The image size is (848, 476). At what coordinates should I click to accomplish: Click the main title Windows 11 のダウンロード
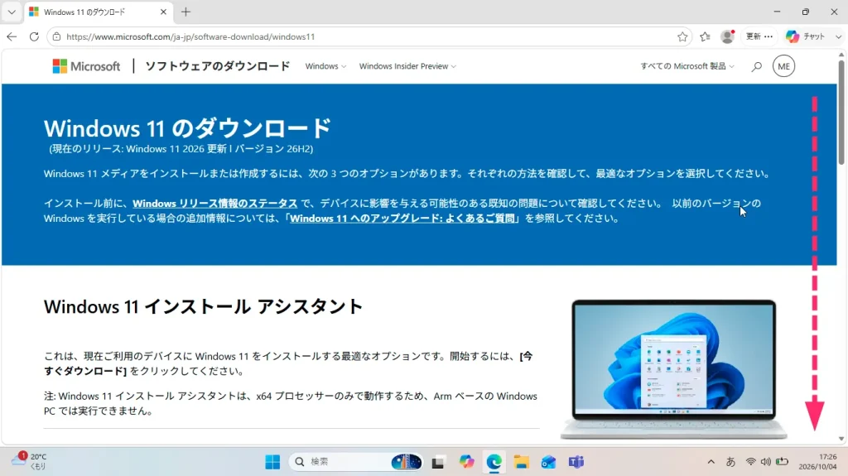coord(187,128)
